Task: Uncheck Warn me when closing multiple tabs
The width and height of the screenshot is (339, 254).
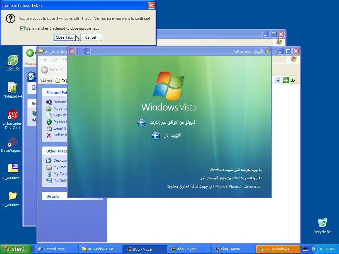Action: coord(22,28)
